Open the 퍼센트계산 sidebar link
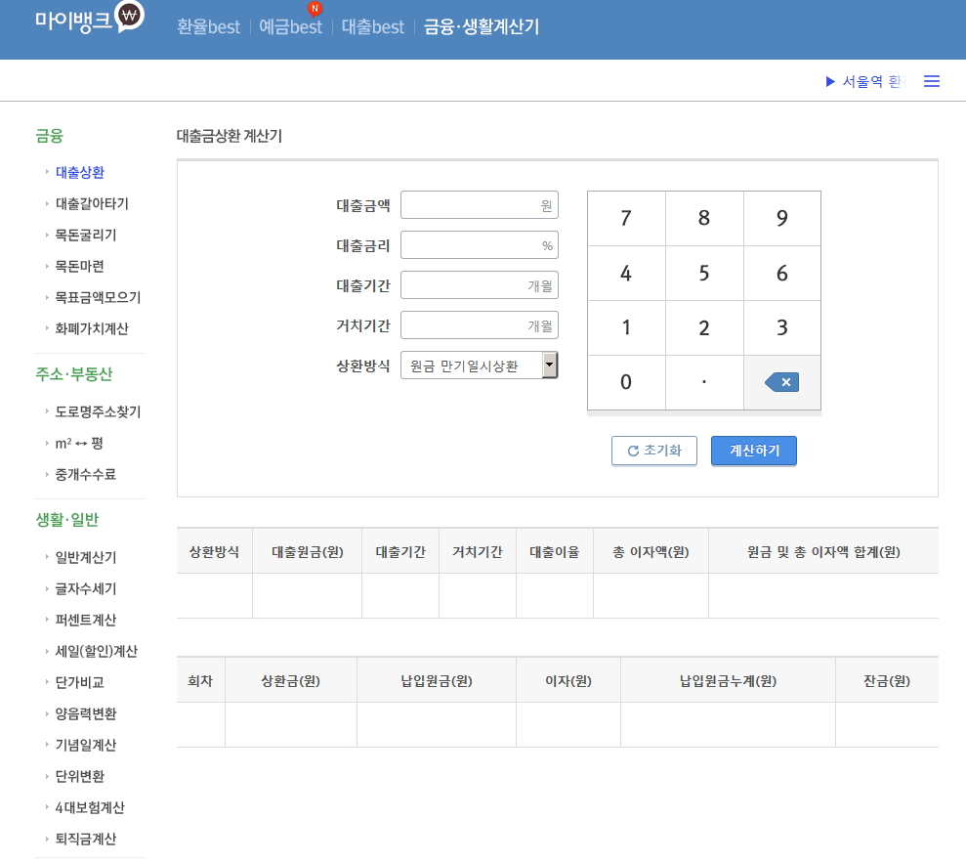 pyautogui.click(x=86, y=621)
